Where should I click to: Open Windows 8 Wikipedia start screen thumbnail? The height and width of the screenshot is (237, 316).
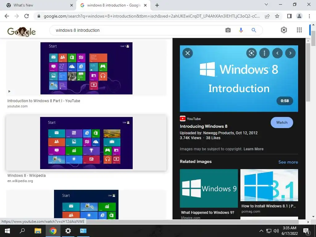click(x=86, y=143)
